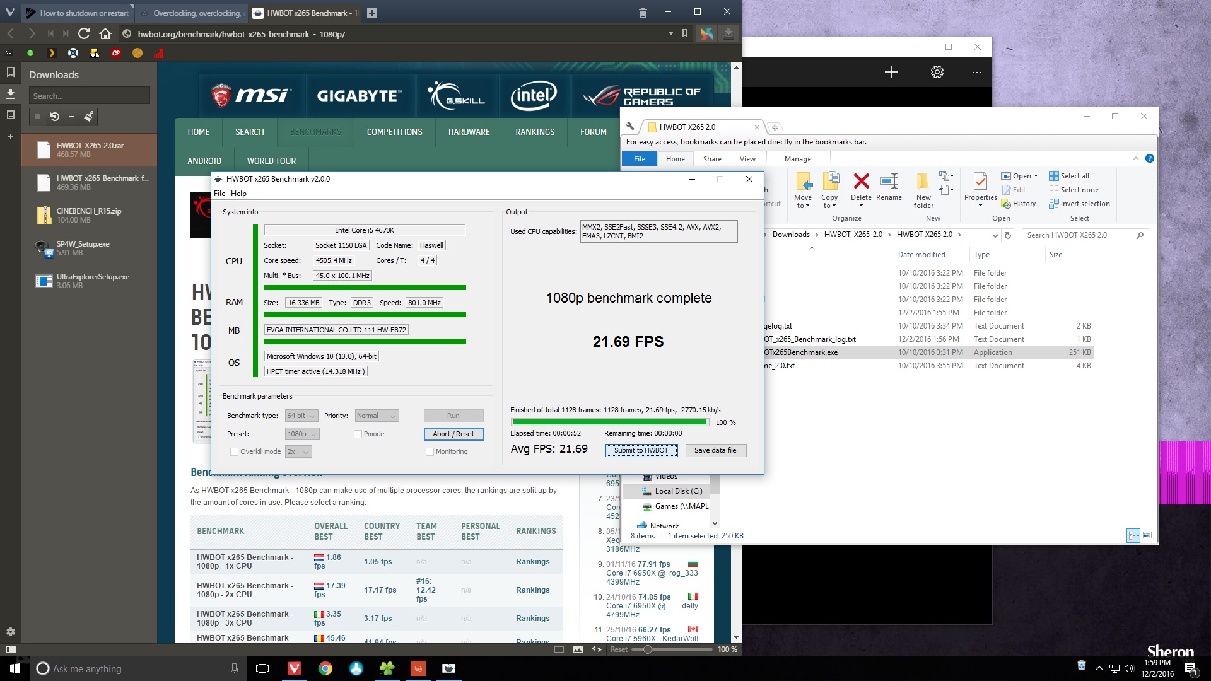Click the Save data file button

point(715,450)
